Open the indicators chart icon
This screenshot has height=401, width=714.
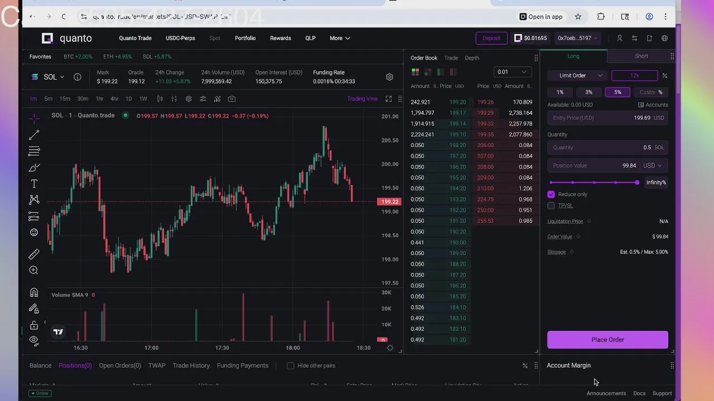[x=217, y=99]
